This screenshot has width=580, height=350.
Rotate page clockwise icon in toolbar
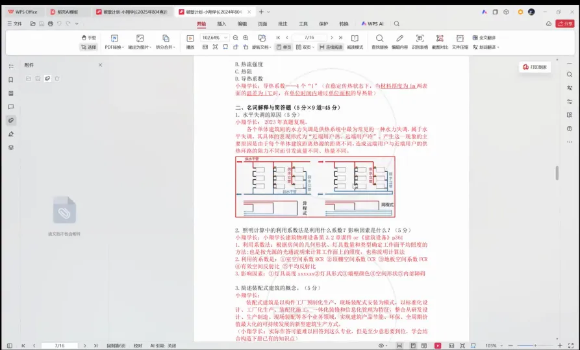click(x=246, y=47)
